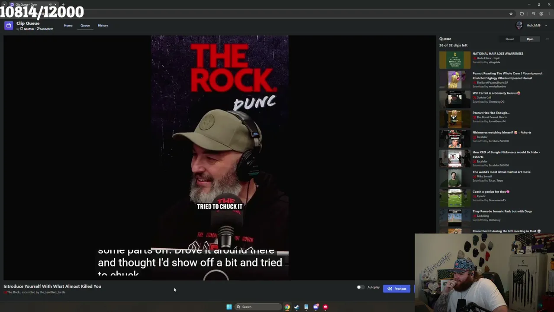Click the Nickmercs watching himself thumbnail
This screenshot has height=312, width=554.
coord(454,139)
